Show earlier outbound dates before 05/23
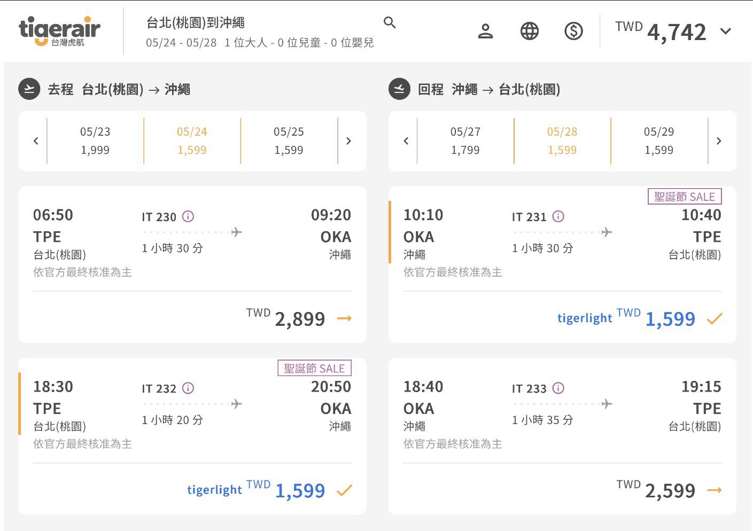753x531 pixels. click(x=36, y=141)
